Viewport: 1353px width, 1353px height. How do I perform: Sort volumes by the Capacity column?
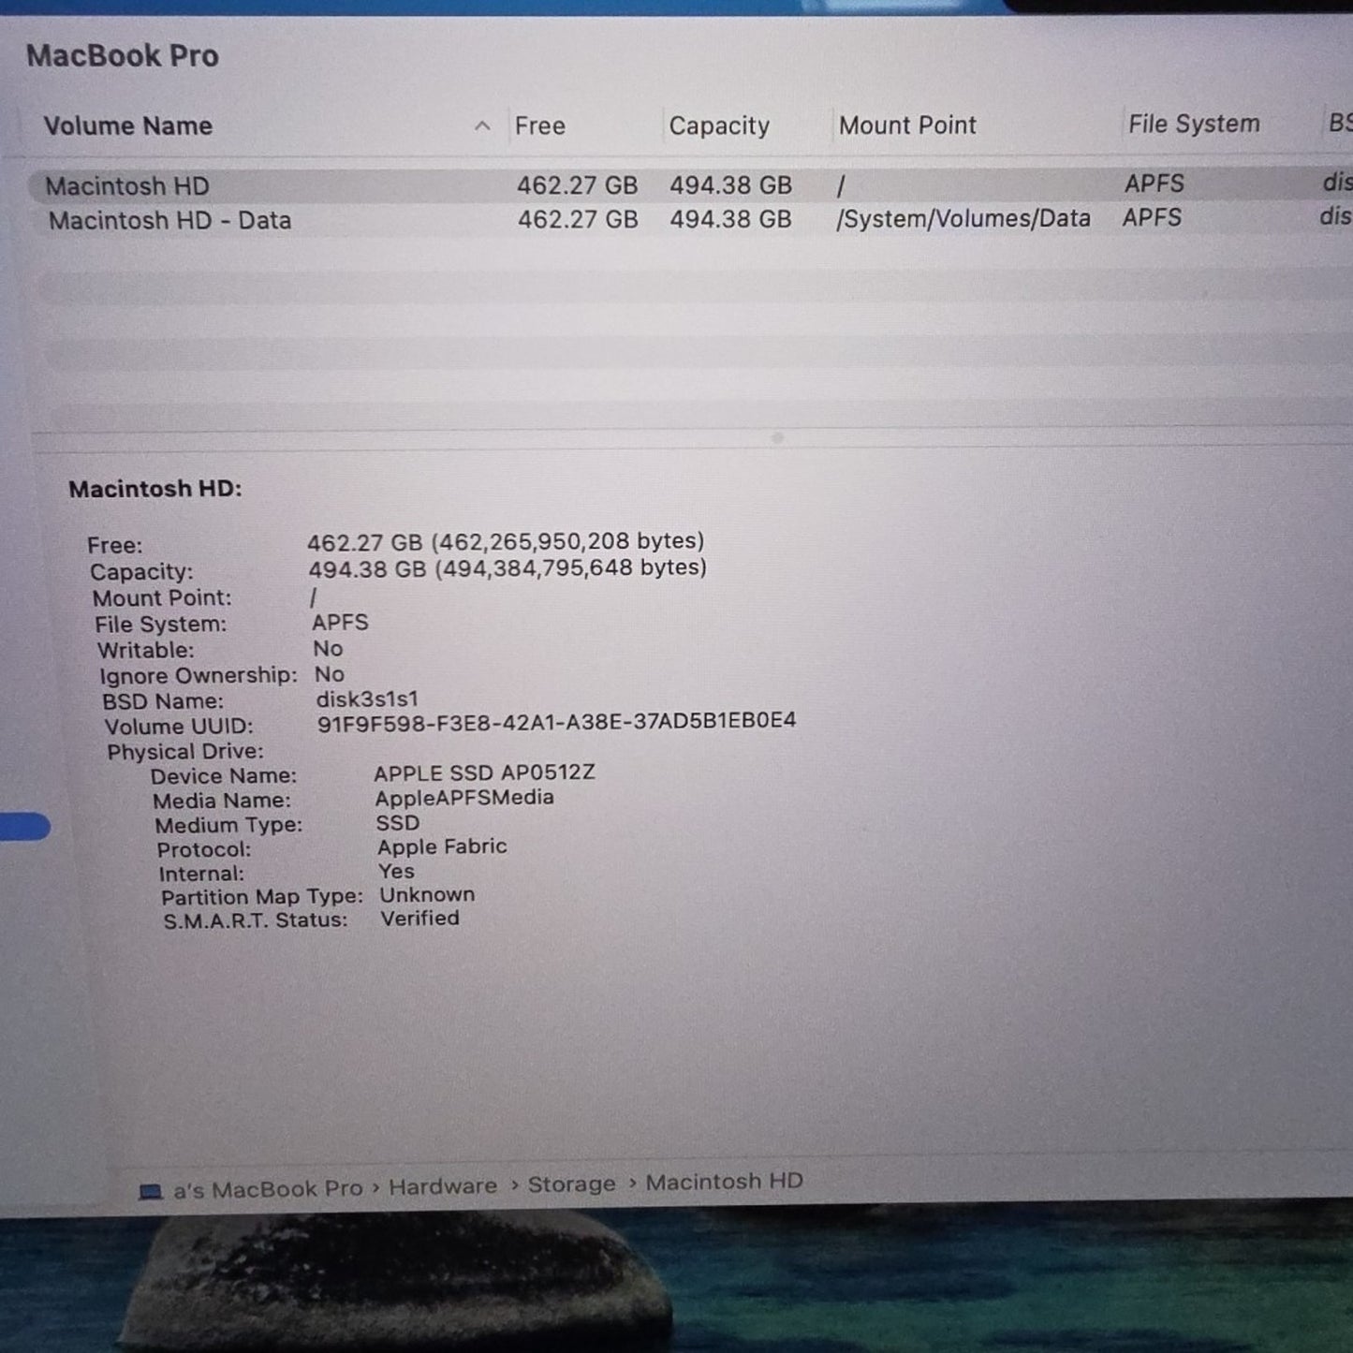(719, 125)
